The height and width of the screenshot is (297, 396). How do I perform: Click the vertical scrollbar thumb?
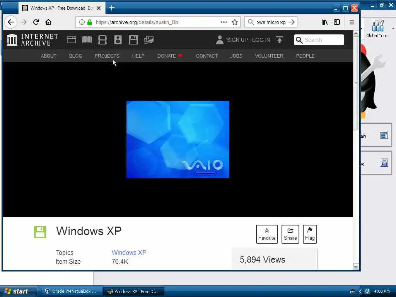[356, 84]
